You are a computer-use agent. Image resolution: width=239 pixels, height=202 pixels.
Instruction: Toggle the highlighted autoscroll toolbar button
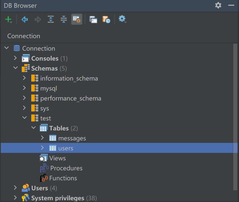pos(76,19)
